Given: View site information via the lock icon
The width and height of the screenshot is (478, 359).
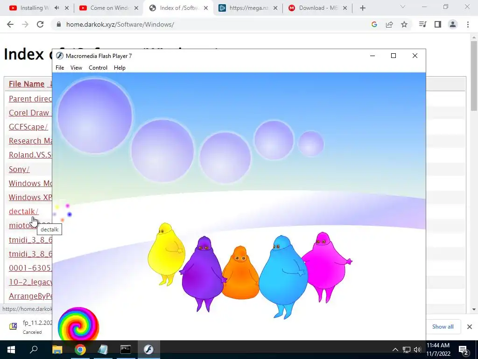Looking at the screenshot, I should pos(59,24).
